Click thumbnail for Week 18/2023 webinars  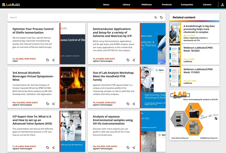[175, 54]
